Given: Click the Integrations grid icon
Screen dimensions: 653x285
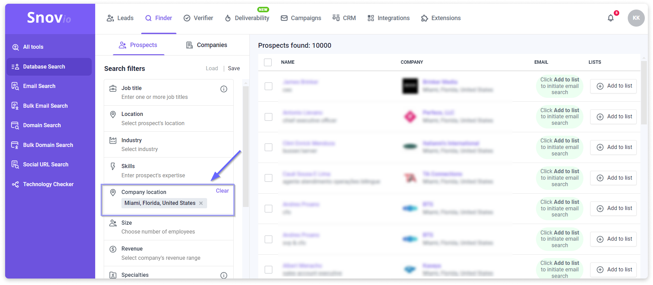Looking at the screenshot, I should click(x=371, y=18).
